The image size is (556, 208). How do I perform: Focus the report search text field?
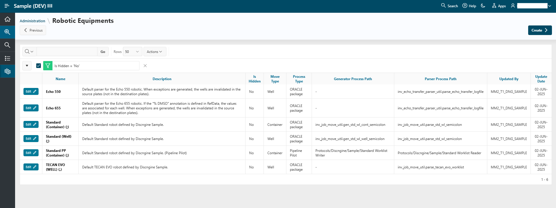[67, 51]
